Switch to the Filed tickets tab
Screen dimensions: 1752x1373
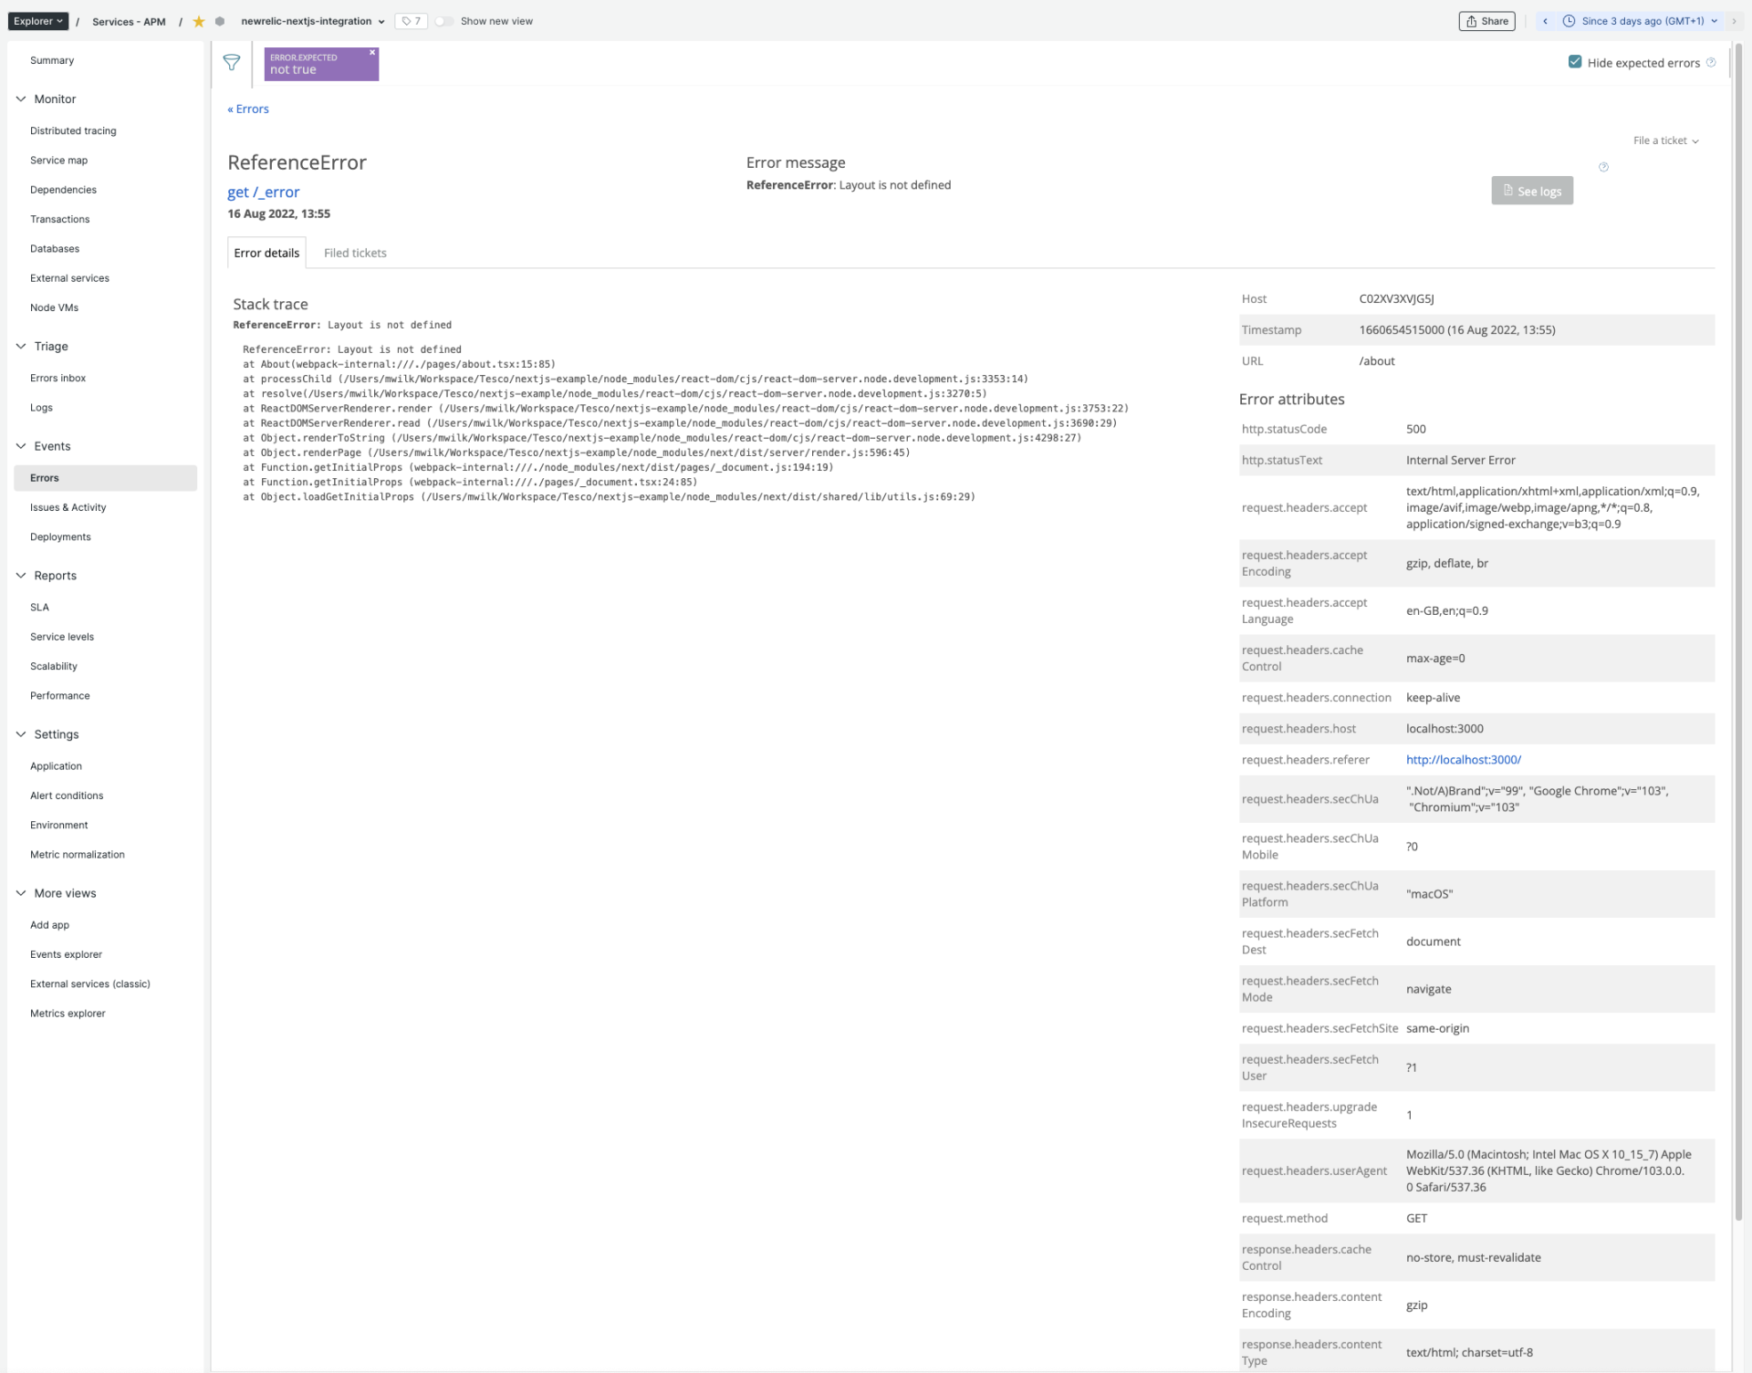(355, 253)
